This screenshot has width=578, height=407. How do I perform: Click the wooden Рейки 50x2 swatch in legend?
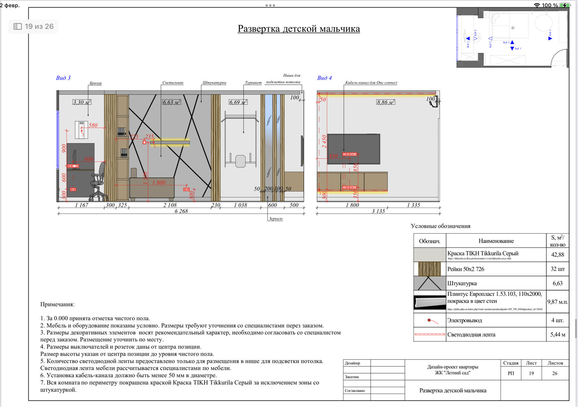pos(430,269)
